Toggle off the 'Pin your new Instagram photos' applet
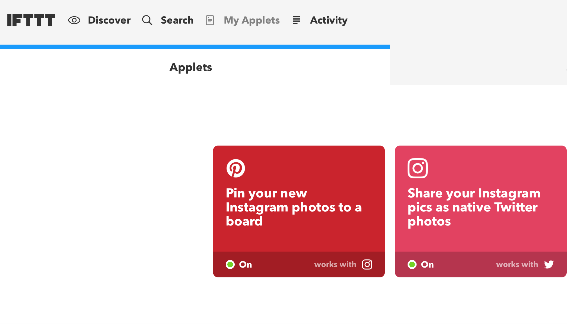Viewport: 567px width, 336px height. [230, 264]
